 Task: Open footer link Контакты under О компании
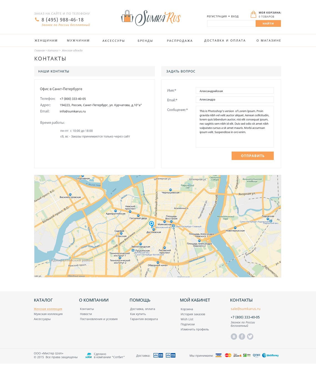tap(87, 309)
